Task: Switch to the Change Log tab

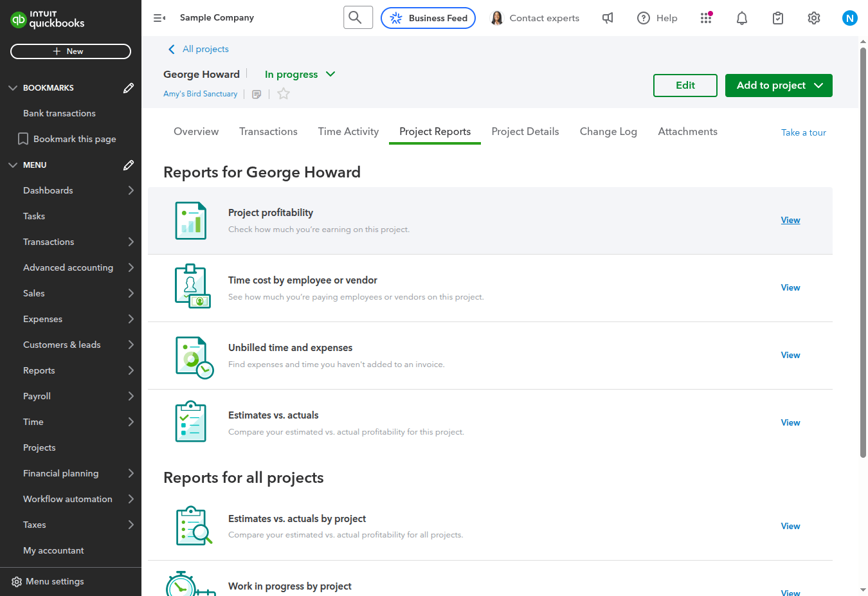Action: [x=608, y=131]
